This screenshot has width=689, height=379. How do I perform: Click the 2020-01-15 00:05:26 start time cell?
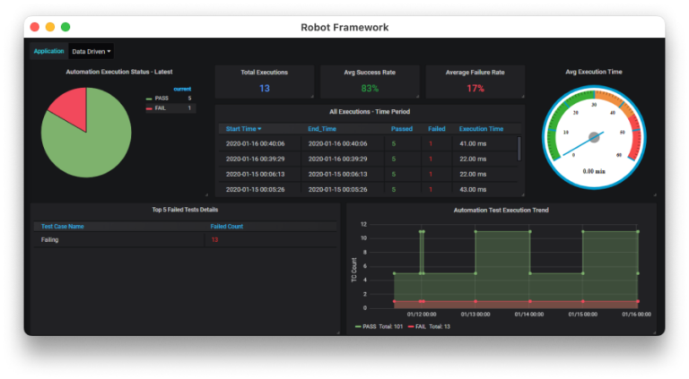(256, 190)
